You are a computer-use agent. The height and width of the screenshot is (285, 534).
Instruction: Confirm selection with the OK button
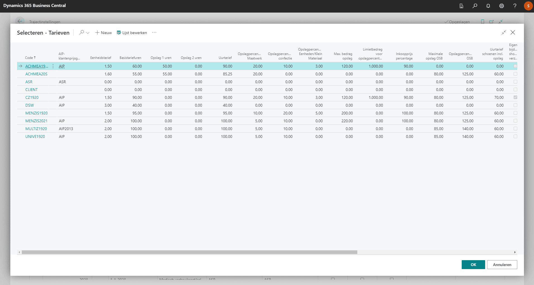tap(473, 265)
